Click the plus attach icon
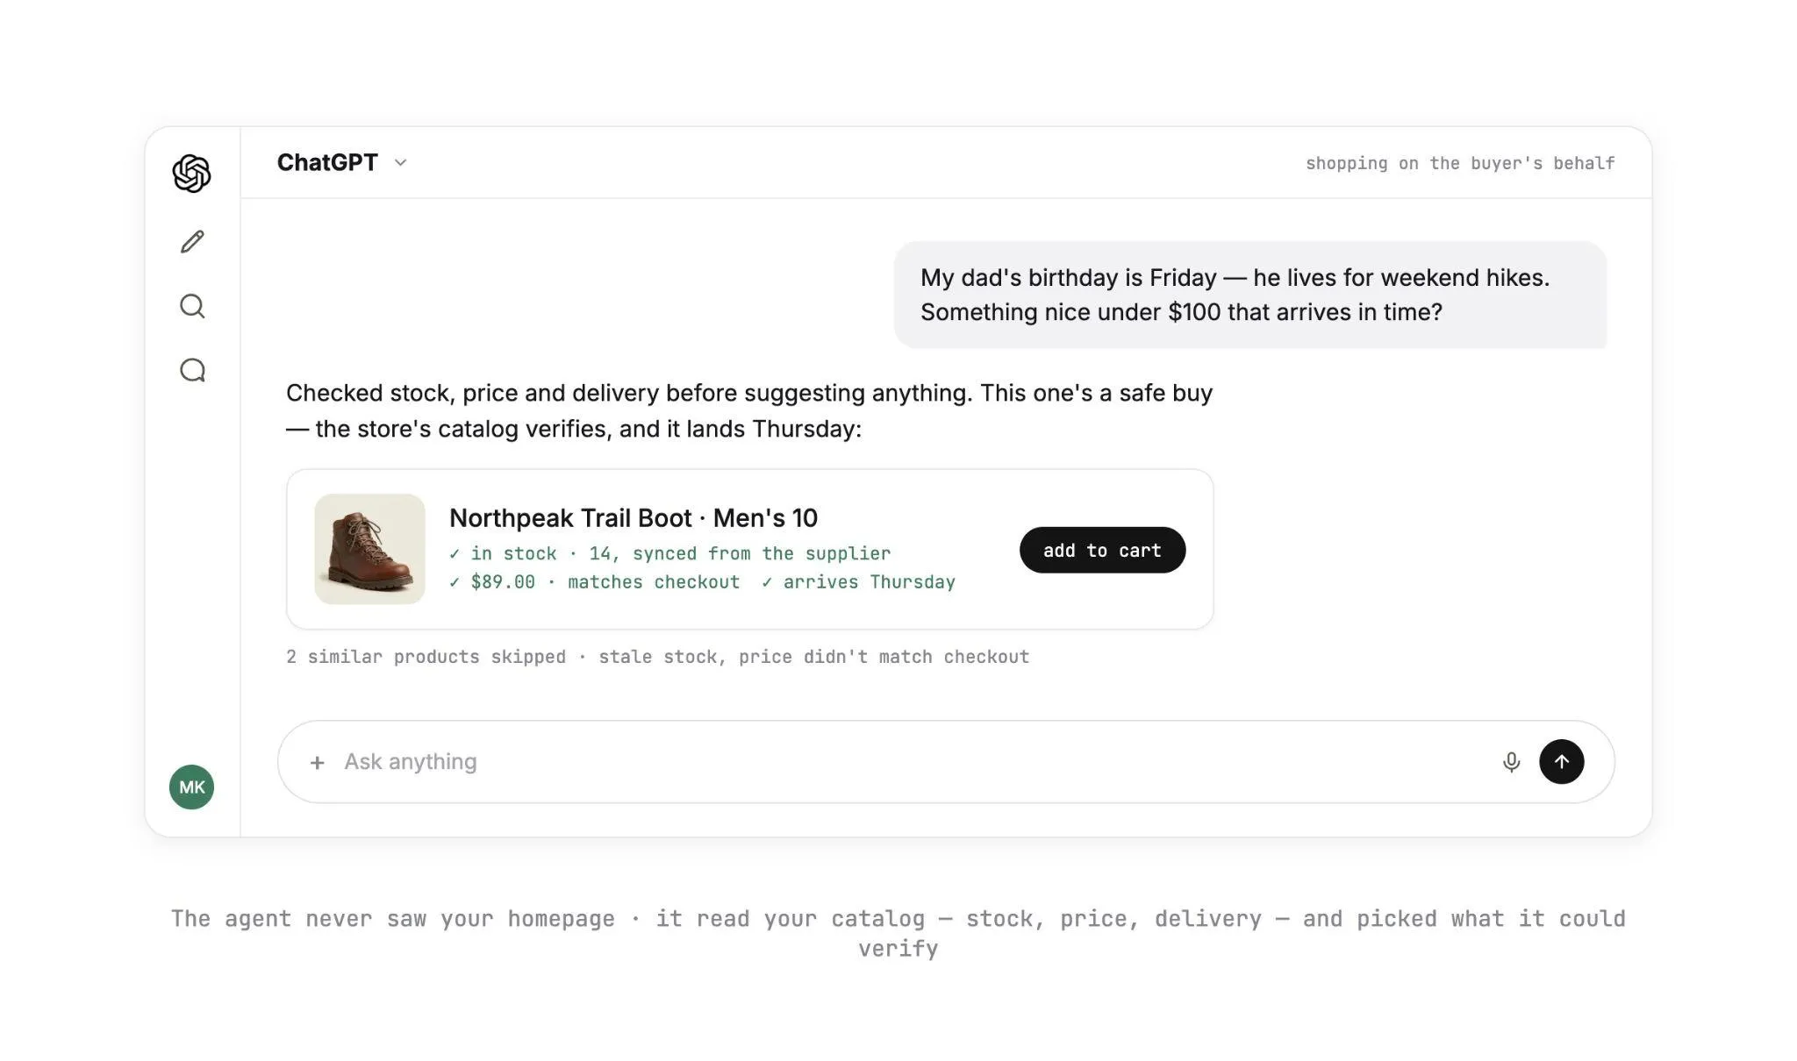The image size is (1797, 1061). tap(318, 763)
